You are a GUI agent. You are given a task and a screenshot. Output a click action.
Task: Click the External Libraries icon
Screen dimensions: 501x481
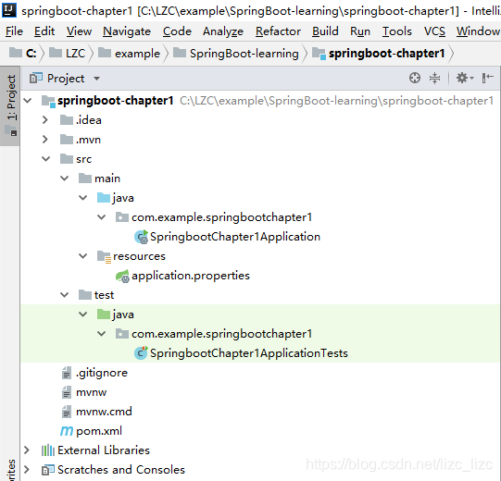click(x=48, y=450)
